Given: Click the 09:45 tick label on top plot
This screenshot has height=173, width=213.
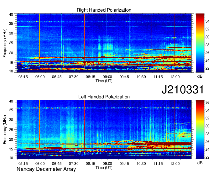Looking at the screenshot, I should coord(124,77).
